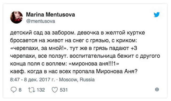Image resolution: width=171 pixels, height=101 pixels.
Task: Open the Moscow, Russia location link
Action: (x=77, y=80)
